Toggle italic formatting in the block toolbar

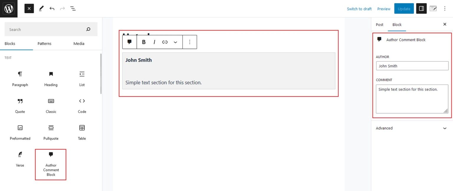154,42
